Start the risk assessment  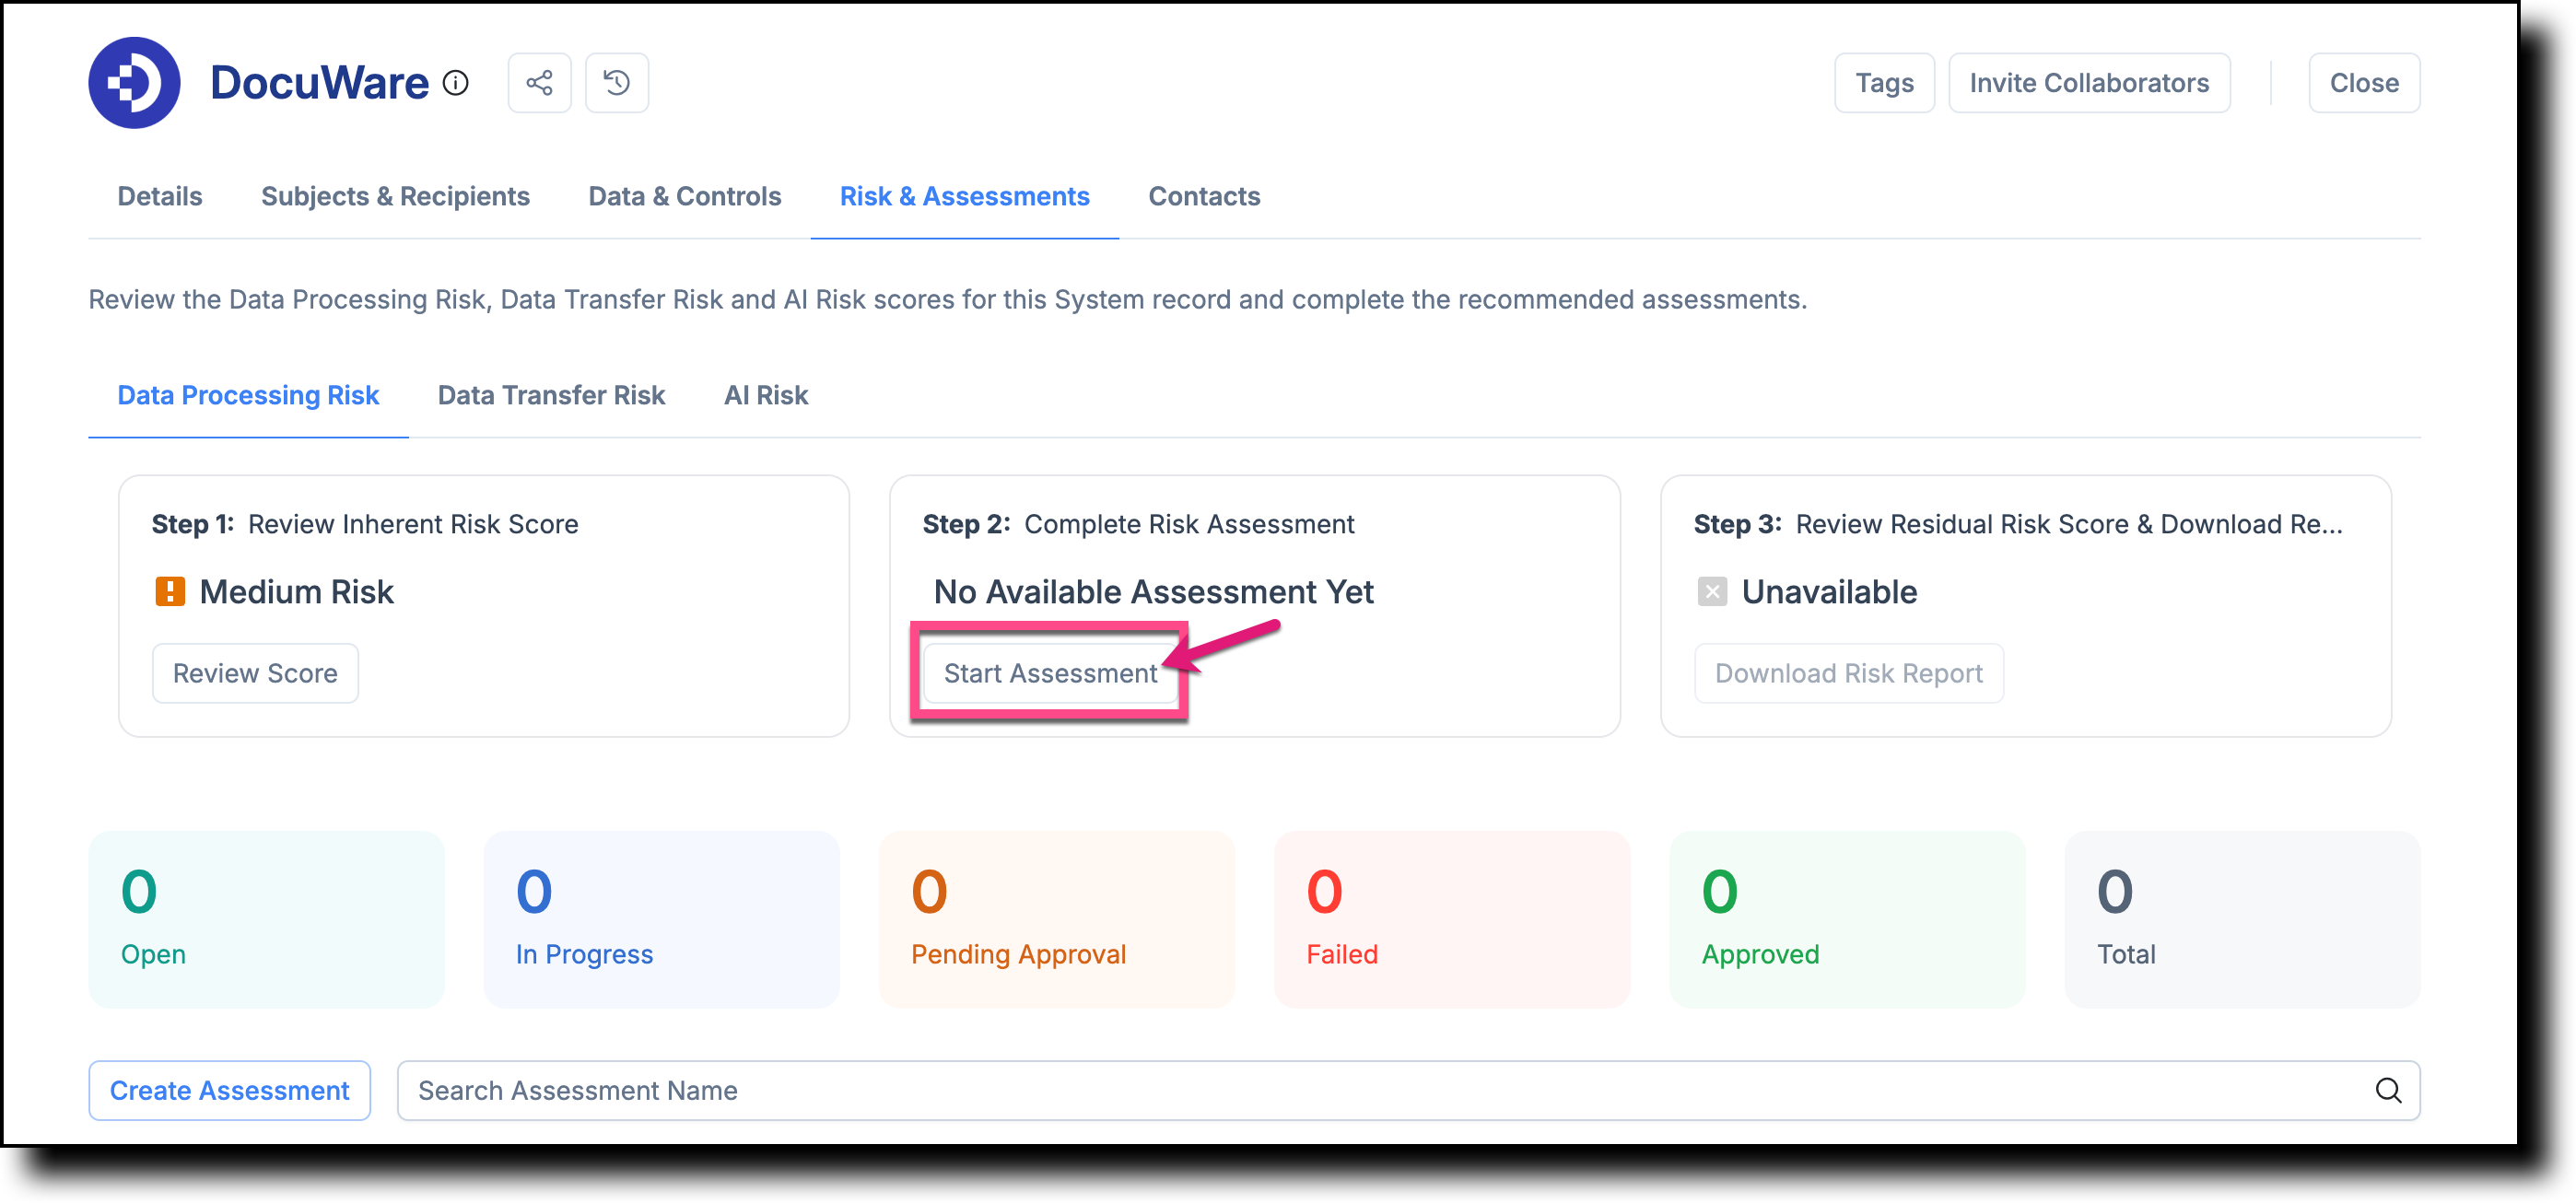[1050, 673]
